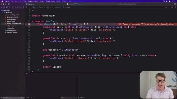Click line number 22 in the gutter
Viewport: 177px width, 99px height.
click(29, 56)
